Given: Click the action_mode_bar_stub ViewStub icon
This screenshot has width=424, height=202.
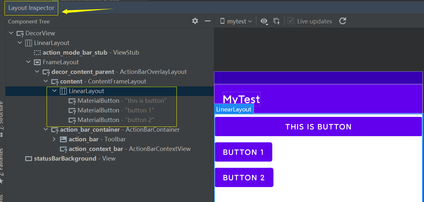Looking at the screenshot, I should tap(37, 52).
